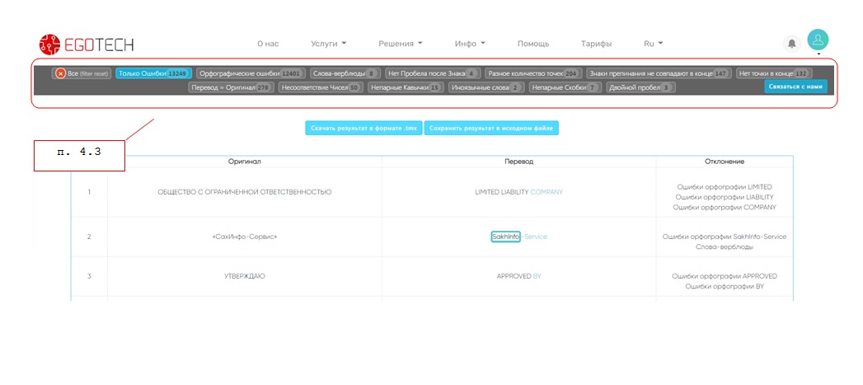This screenshot has height=385, width=863.
Task: Open the 'Тарифы' menu item
Action: point(596,43)
